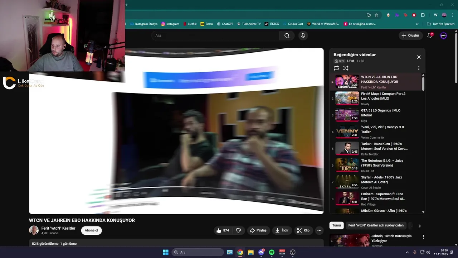Create a clip with Klip
The height and width of the screenshot is (258, 458).
303,230
